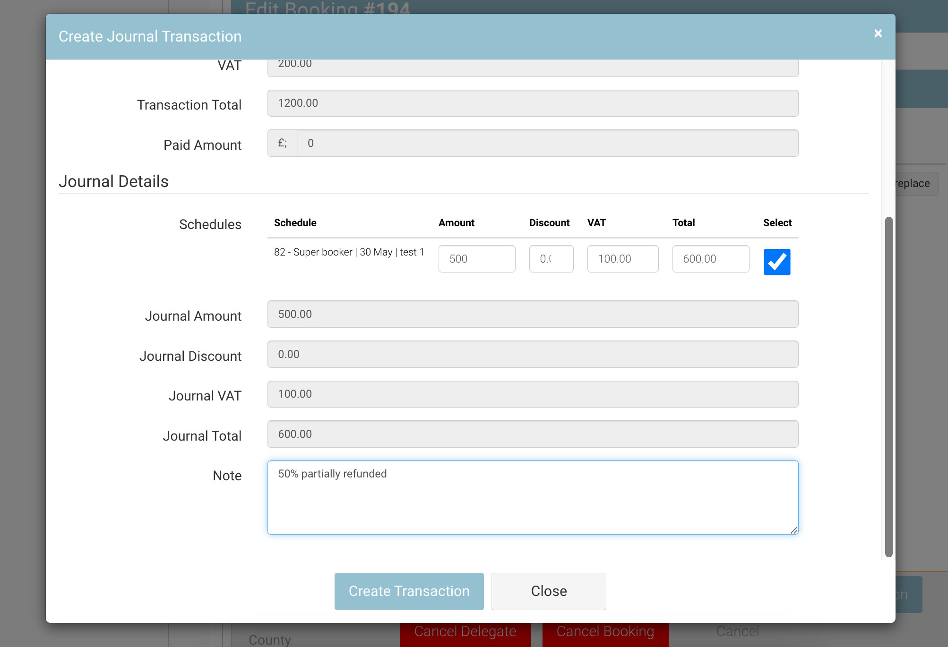Click the replace button on the right
The height and width of the screenshot is (647, 948).
tap(912, 183)
